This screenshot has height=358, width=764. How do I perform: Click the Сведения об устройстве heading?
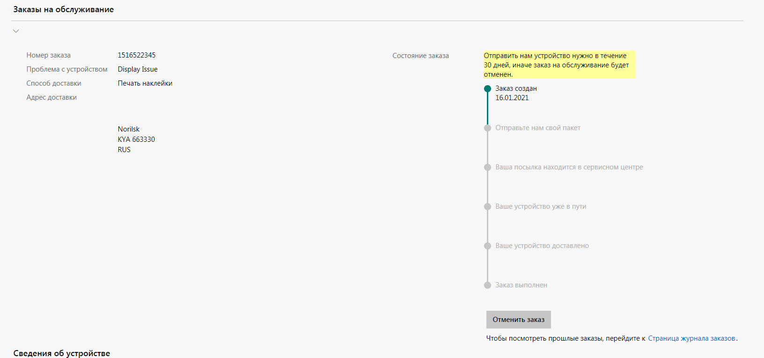[x=62, y=353]
